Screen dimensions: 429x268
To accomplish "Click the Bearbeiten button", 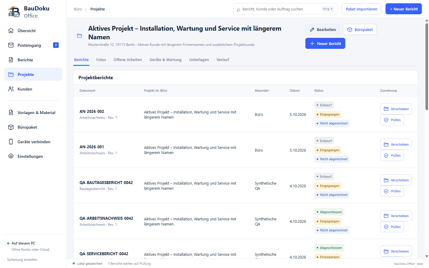I will point(323,29).
